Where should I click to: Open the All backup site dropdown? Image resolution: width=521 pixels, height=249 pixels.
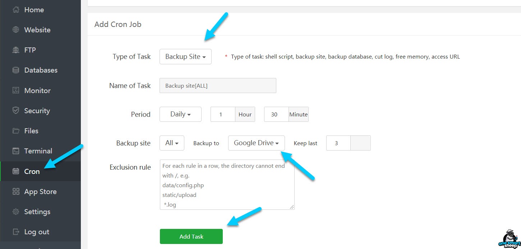[x=172, y=143]
